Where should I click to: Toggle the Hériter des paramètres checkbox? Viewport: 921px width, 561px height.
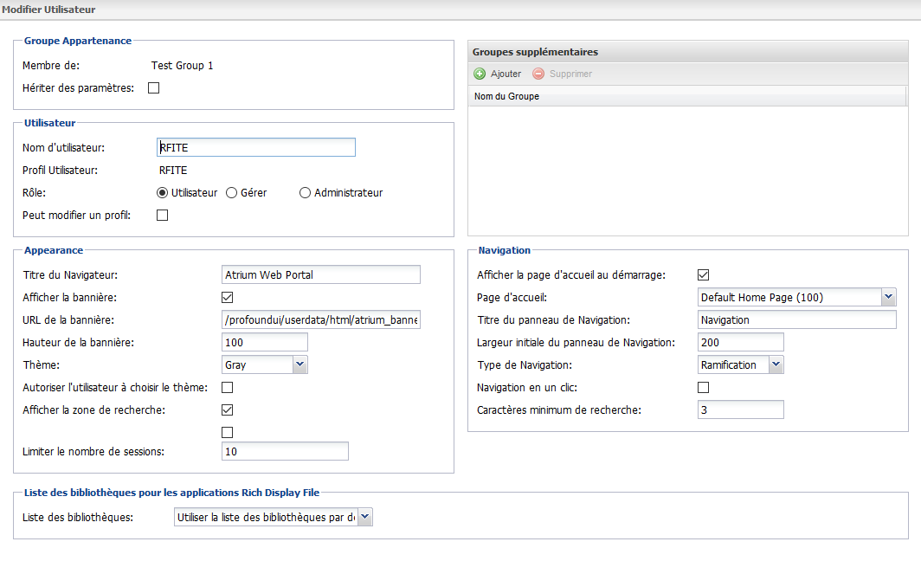(154, 88)
